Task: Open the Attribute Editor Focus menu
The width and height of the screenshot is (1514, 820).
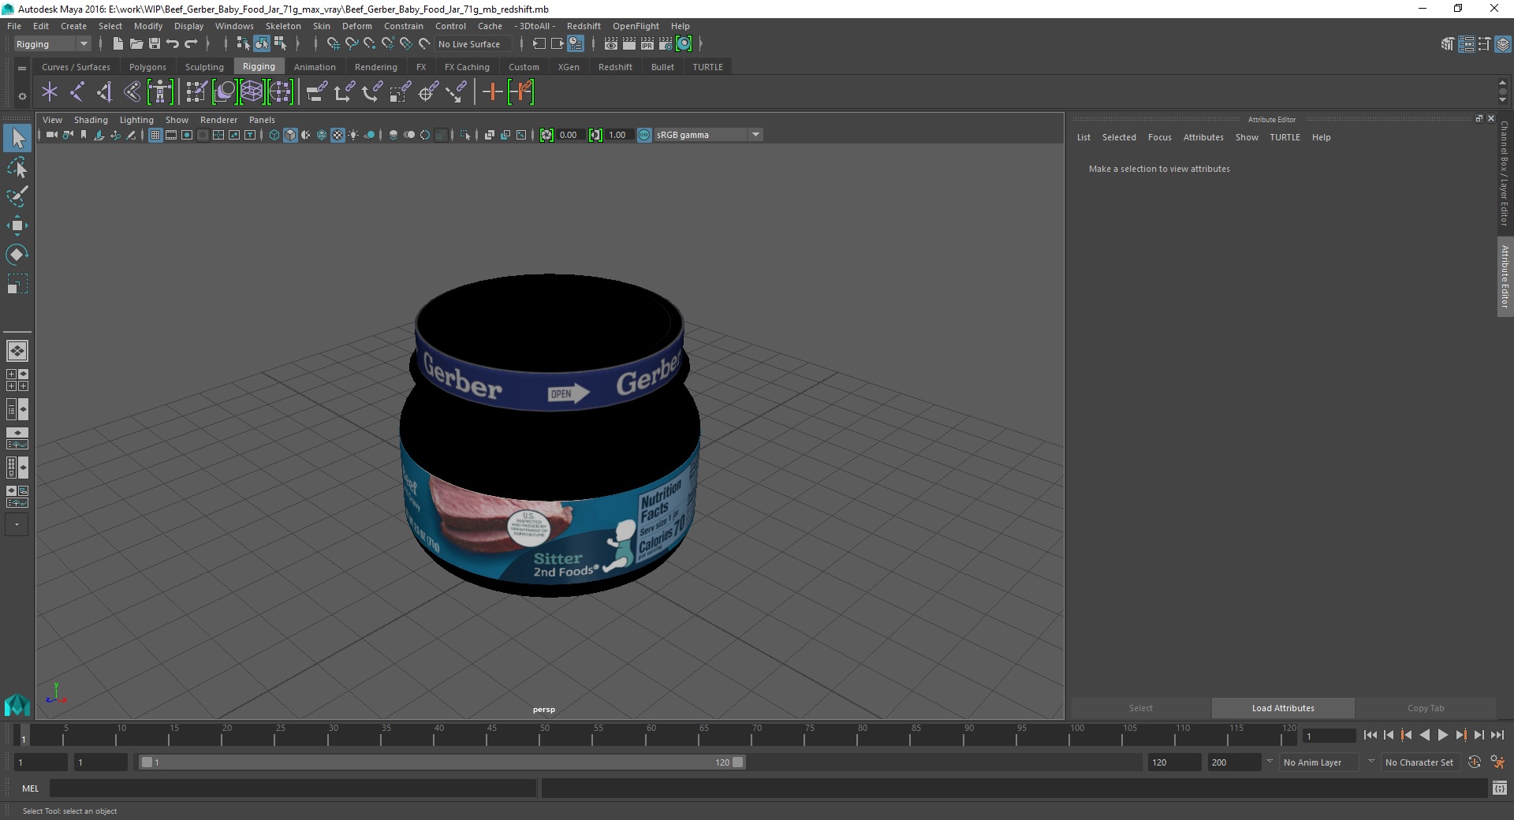Action: pyautogui.click(x=1159, y=137)
